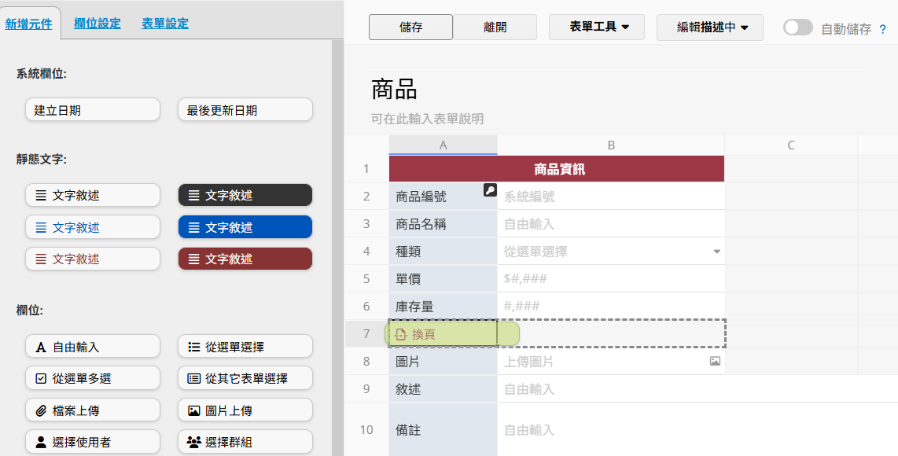
Task: Switch to the 欄位設定 tab
Action: point(98,24)
